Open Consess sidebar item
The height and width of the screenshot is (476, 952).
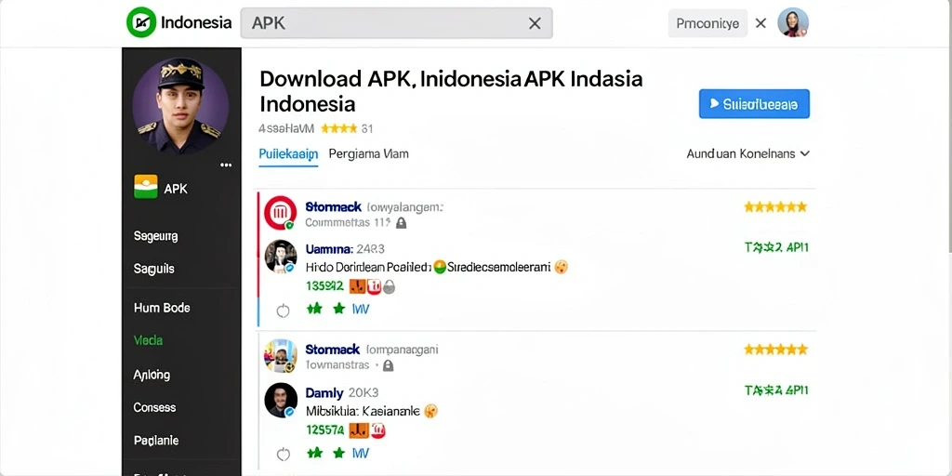coord(155,407)
